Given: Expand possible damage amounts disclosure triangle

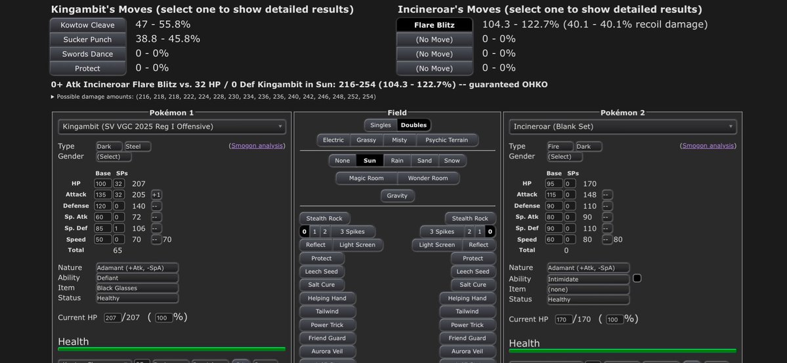Looking at the screenshot, I should 53,97.
